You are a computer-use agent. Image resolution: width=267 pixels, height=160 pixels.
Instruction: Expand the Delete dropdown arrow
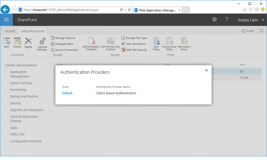(x=28, y=50)
